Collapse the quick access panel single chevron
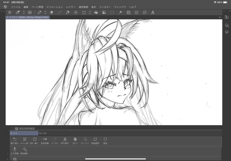Viewport: 231px width, 161px height. click(x=7, y=154)
